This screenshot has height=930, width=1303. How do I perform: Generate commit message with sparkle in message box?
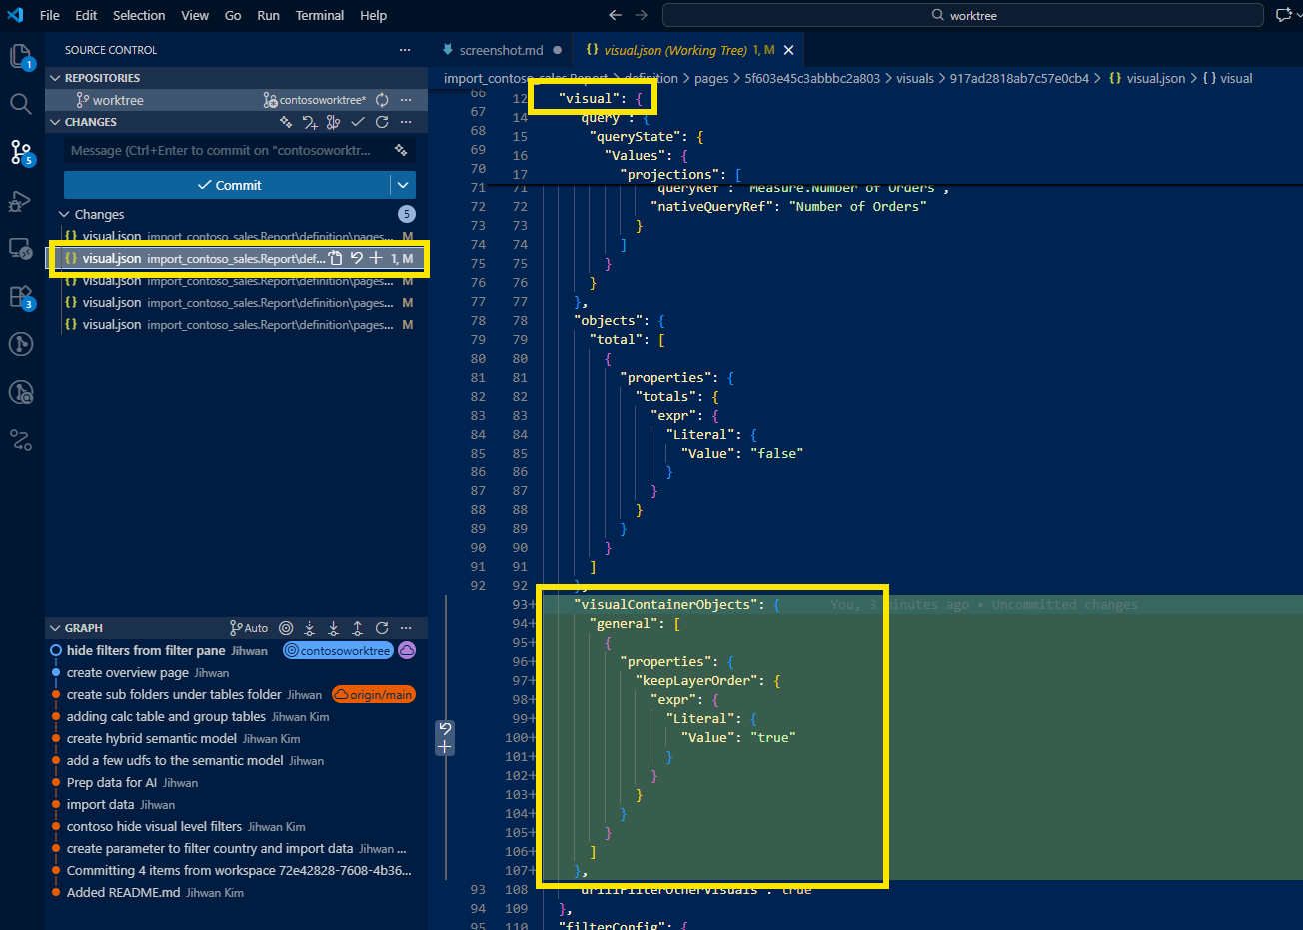click(401, 150)
